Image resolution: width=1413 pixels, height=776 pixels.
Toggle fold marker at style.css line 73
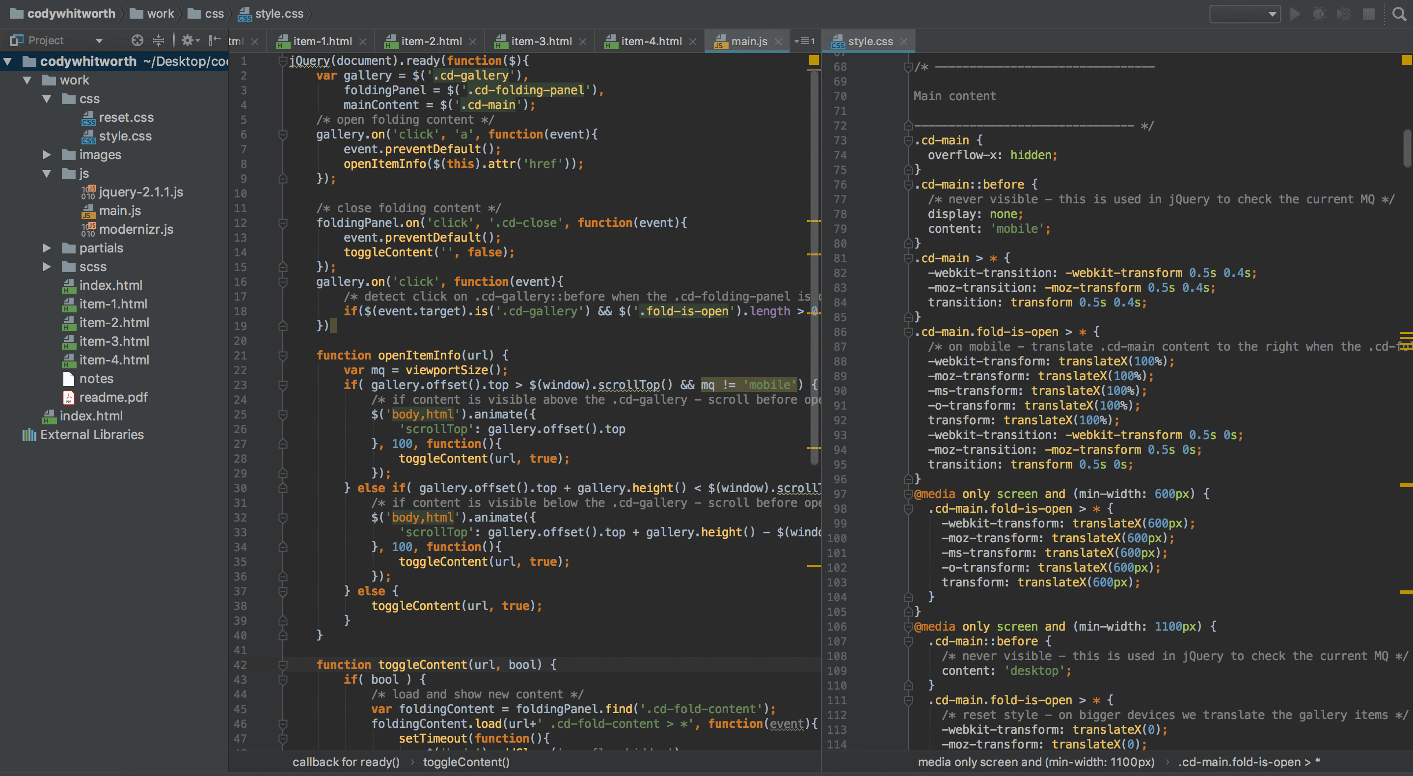pyautogui.click(x=908, y=140)
